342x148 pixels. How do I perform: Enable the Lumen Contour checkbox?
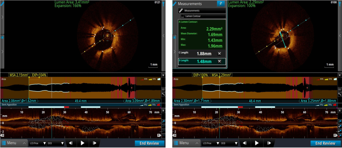pos(182,16)
